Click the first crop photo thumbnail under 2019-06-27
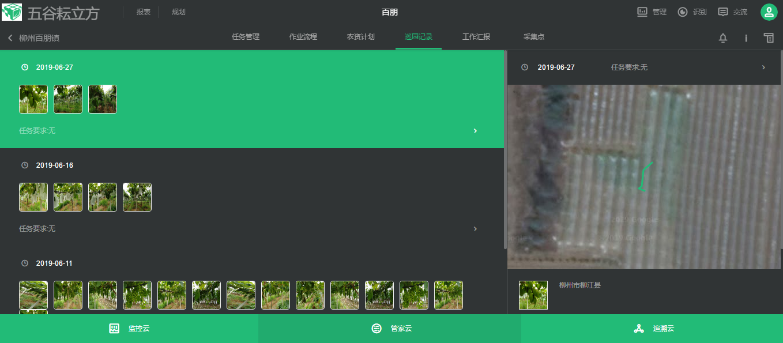The image size is (783, 343). (x=33, y=99)
